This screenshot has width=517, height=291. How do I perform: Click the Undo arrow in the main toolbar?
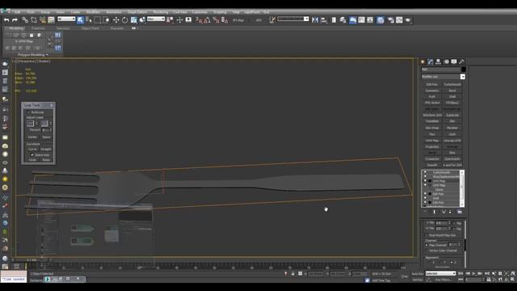(x=6, y=20)
